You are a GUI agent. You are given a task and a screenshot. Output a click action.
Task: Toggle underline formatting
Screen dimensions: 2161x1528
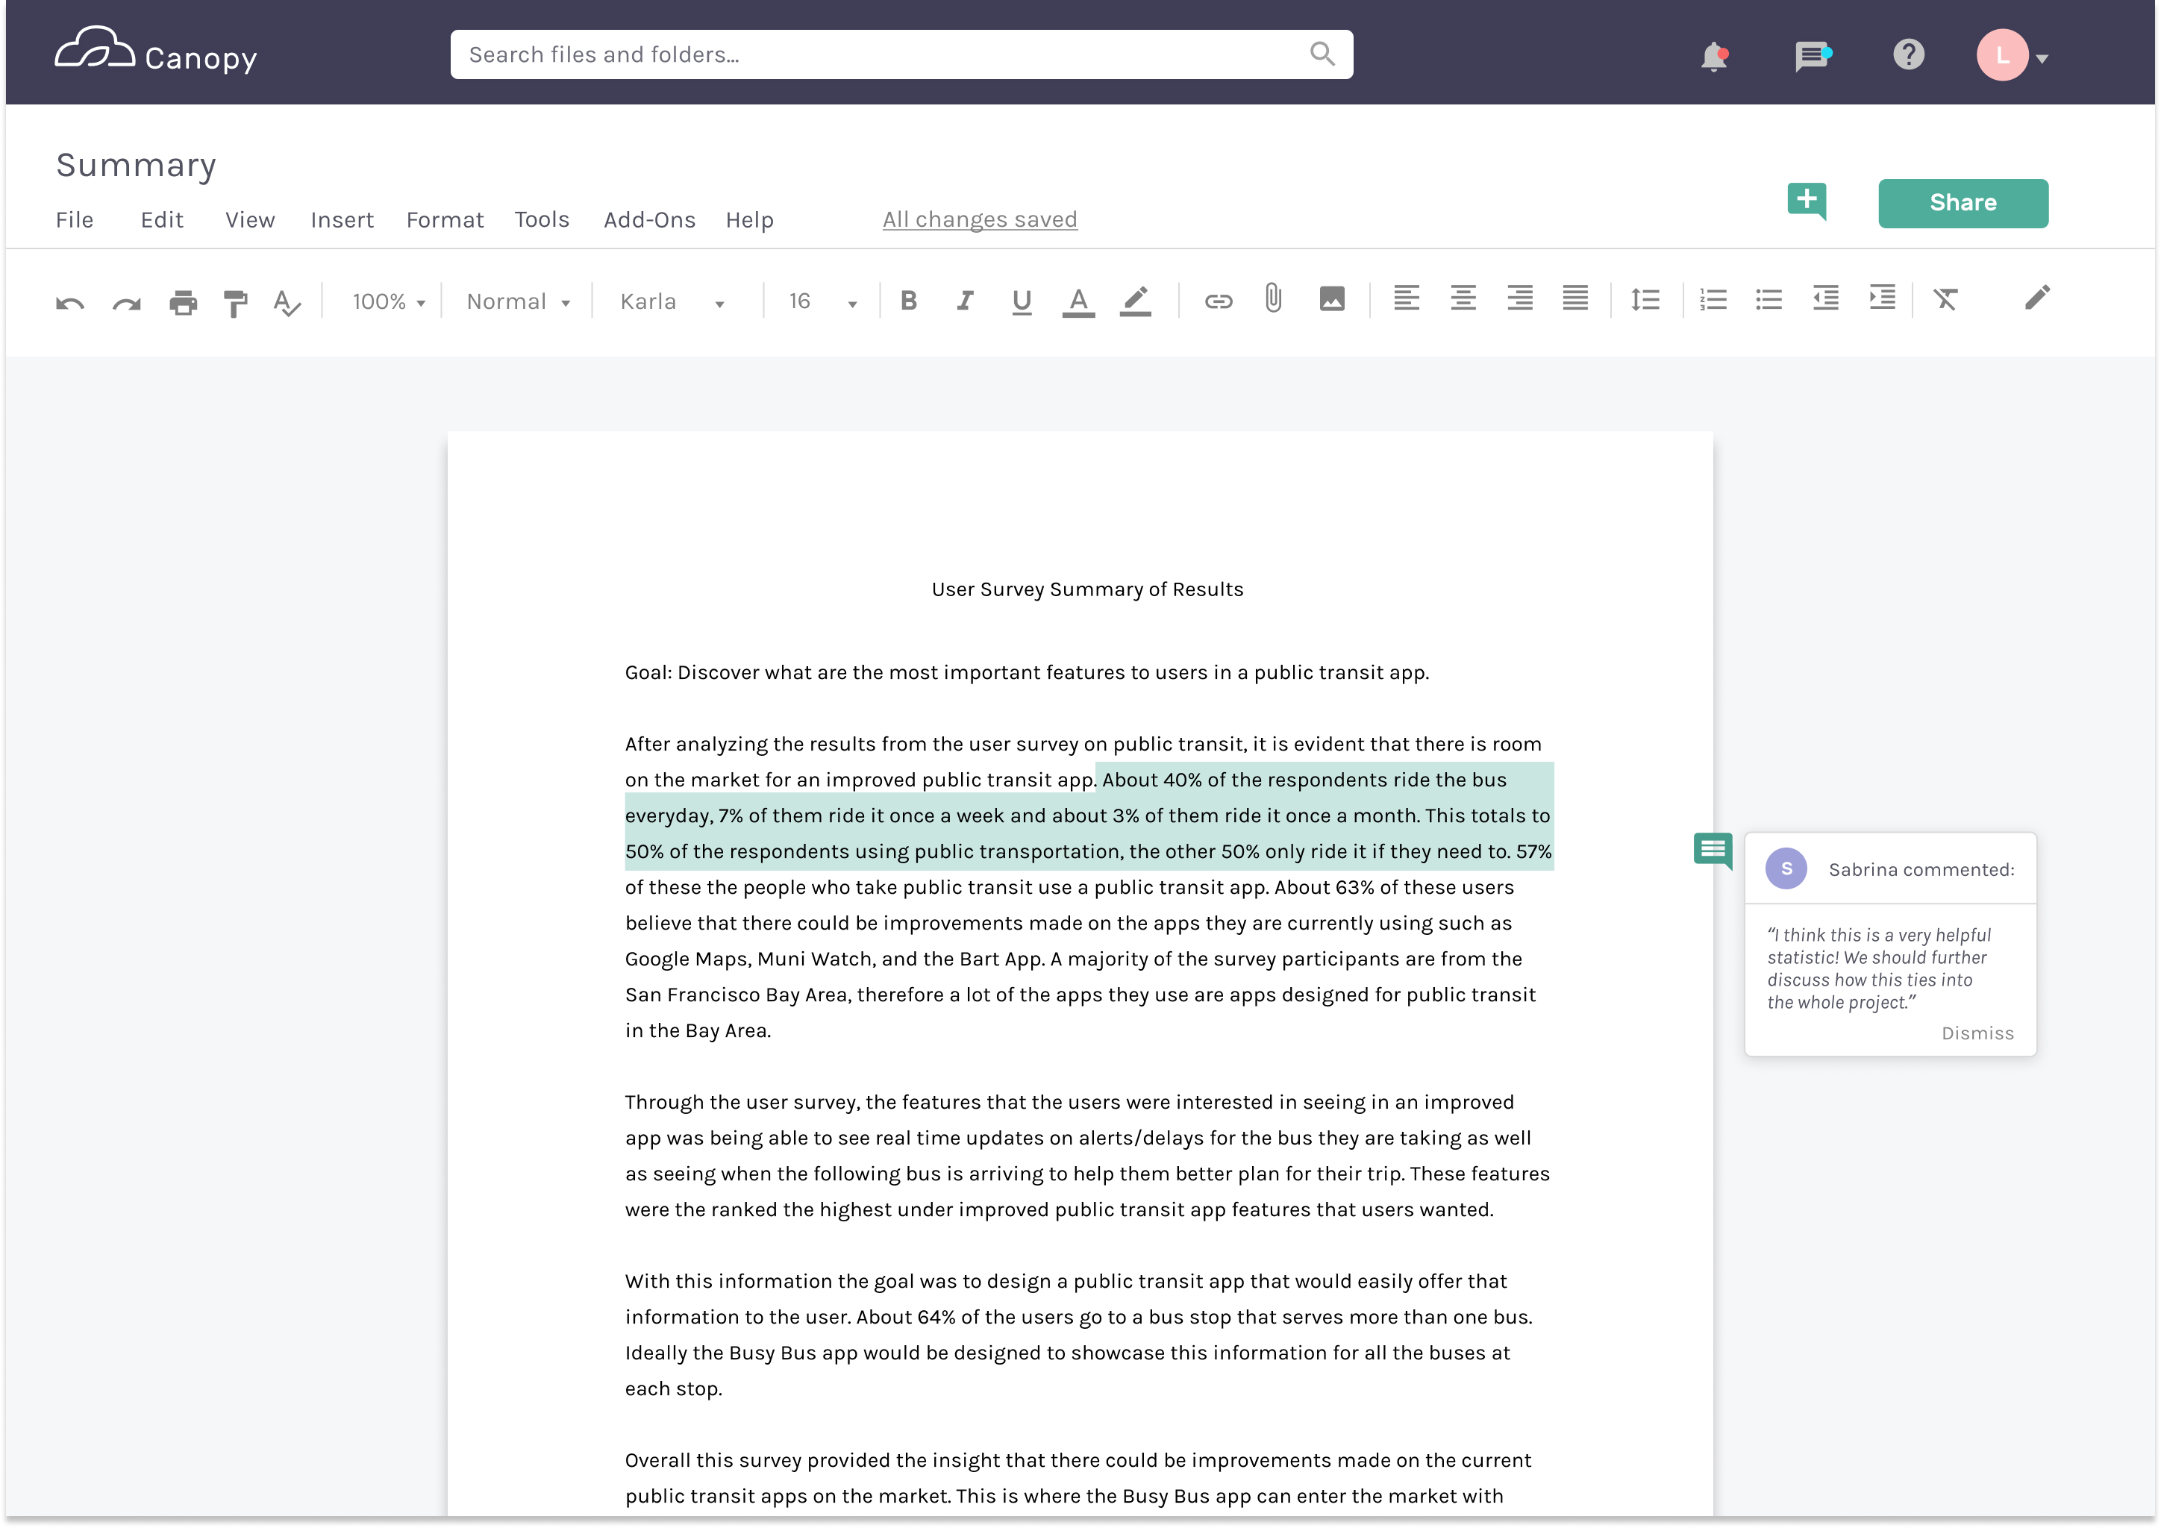point(1022,302)
